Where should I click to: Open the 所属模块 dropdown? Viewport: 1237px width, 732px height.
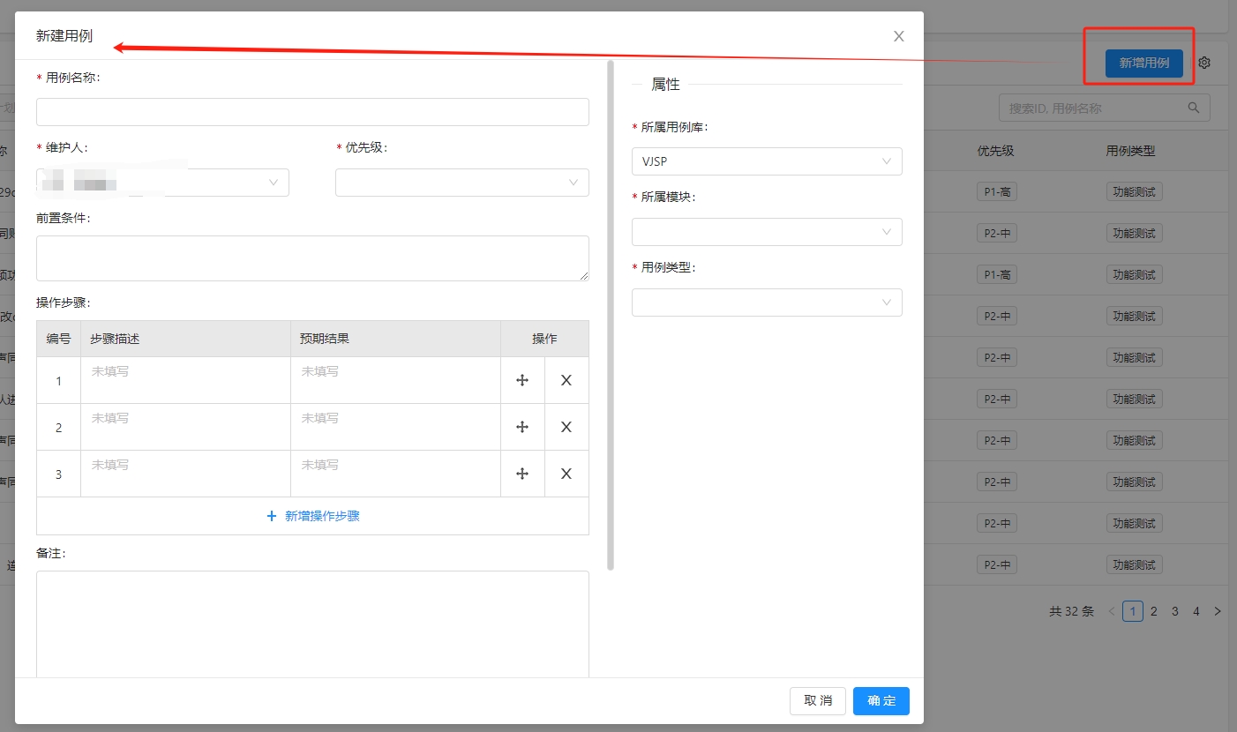pyautogui.click(x=767, y=232)
